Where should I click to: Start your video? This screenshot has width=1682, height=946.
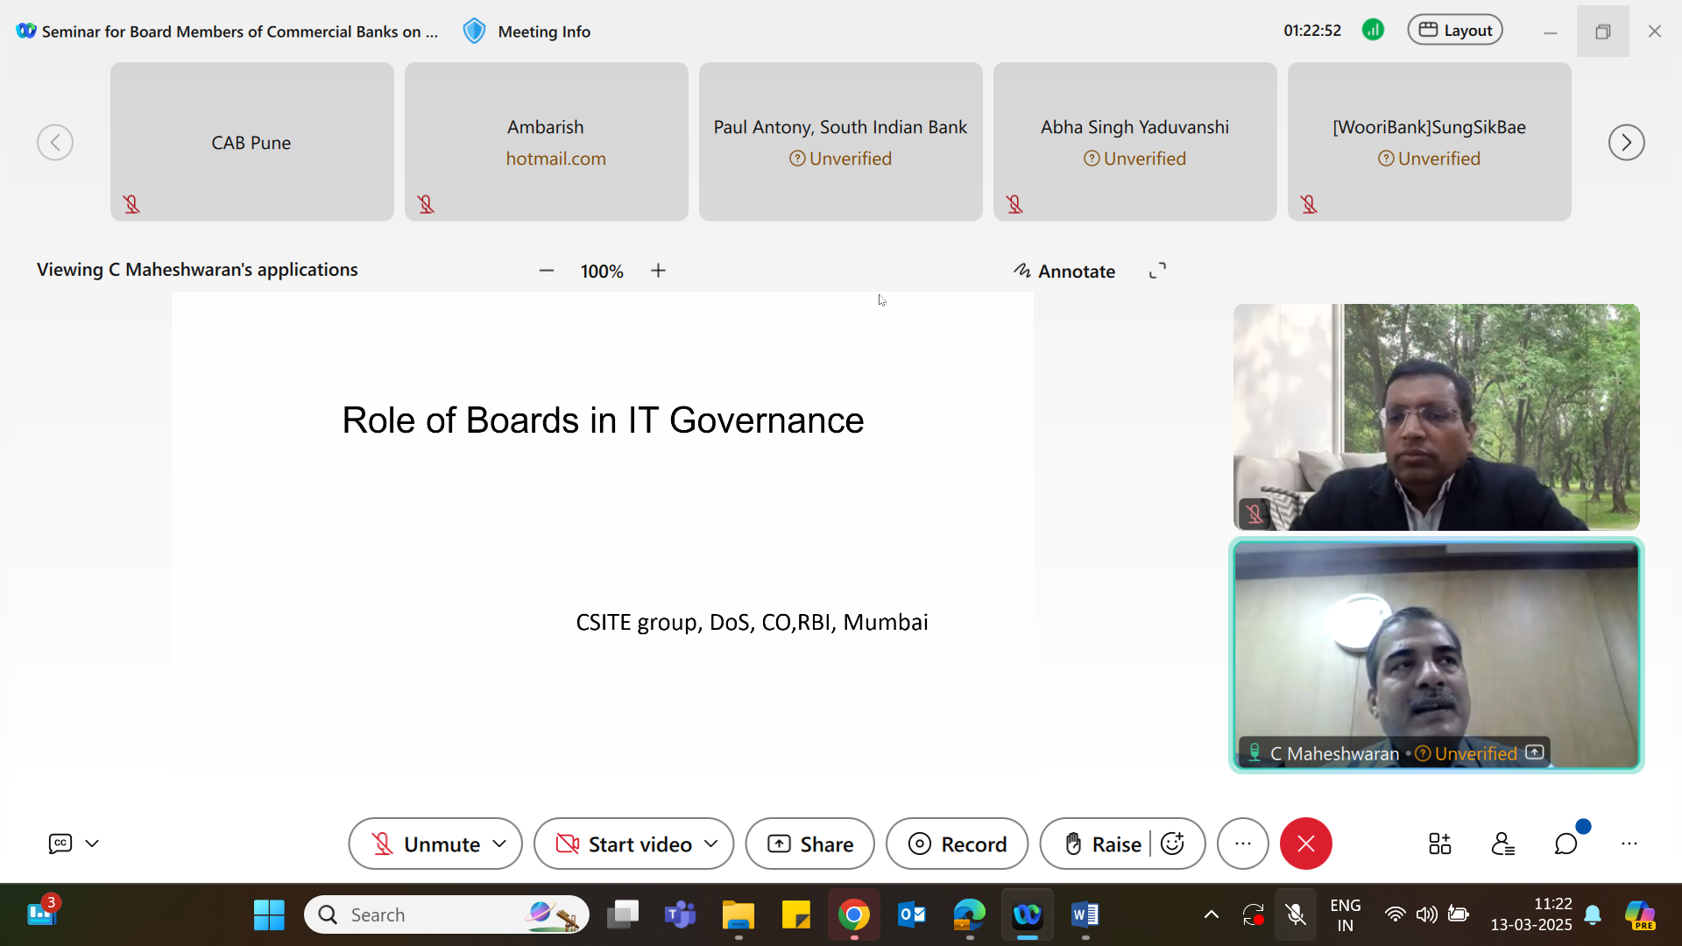625,844
